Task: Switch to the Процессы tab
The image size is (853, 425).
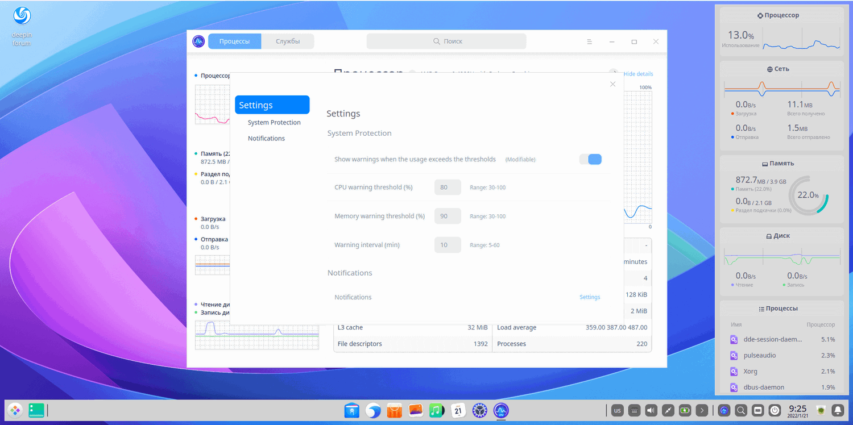Action: [234, 41]
